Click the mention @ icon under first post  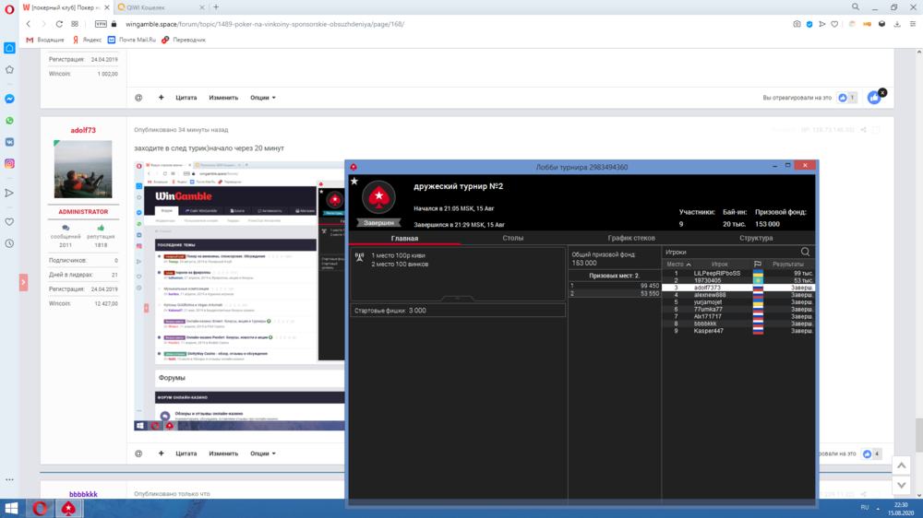coord(138,98)
